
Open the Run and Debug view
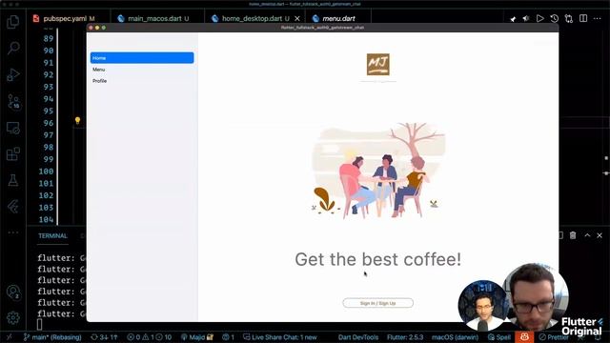click(x=12, y=74)
